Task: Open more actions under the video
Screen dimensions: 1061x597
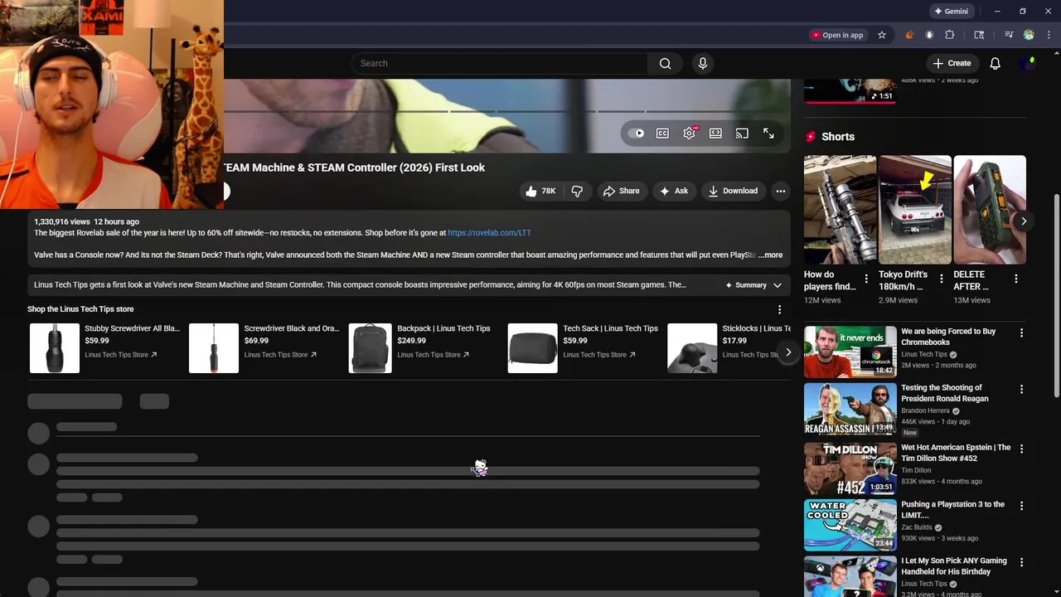Action: click(x=780, y=191)
